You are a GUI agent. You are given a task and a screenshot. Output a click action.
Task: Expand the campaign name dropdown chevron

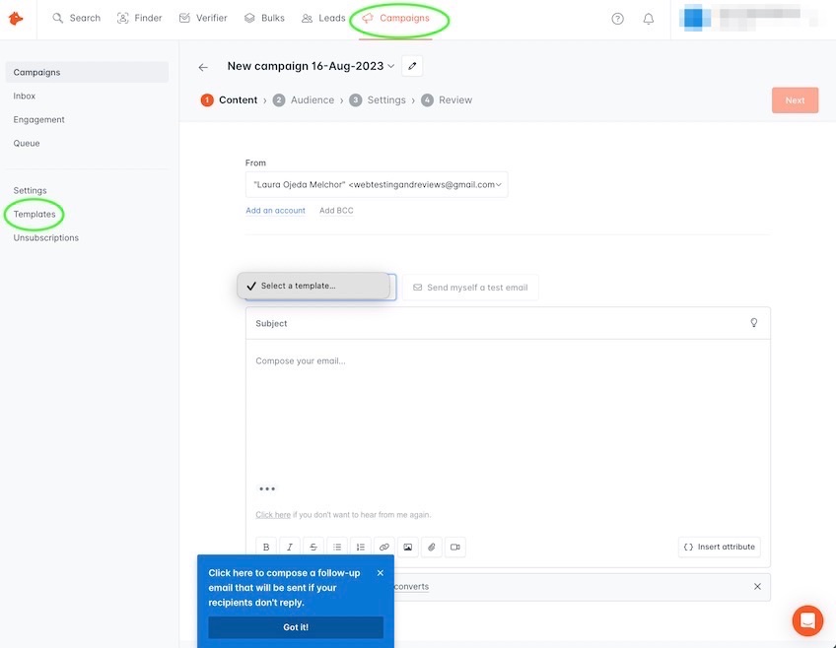[x=390, y=66]
